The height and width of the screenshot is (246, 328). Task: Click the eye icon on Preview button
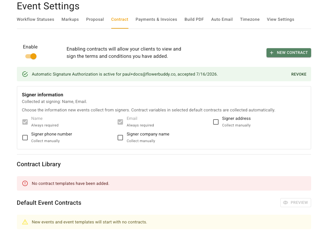tap(285, 203)
